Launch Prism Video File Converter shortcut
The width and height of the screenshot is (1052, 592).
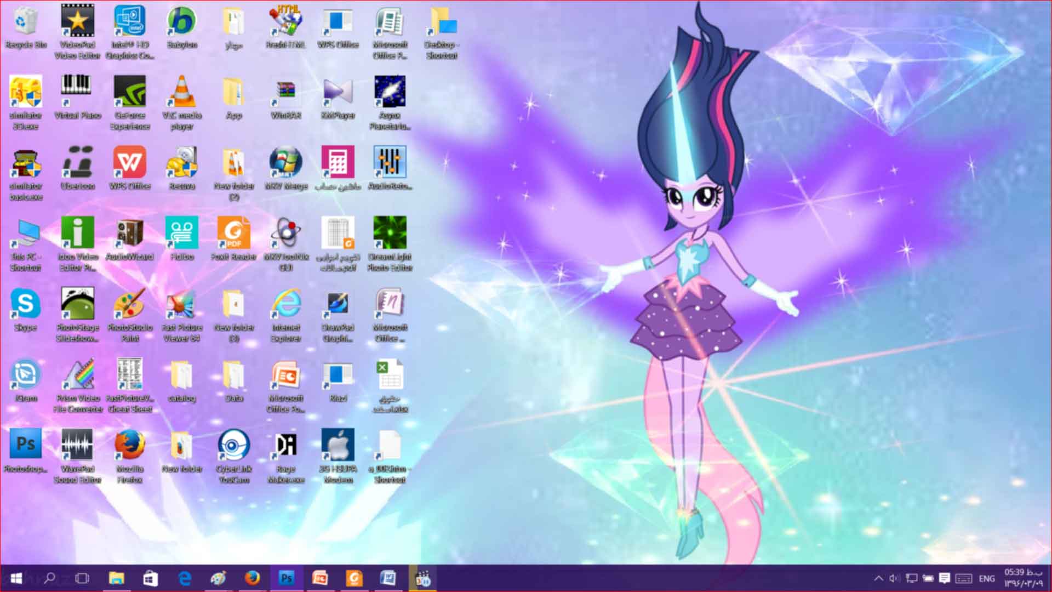[x=77, y=386]
